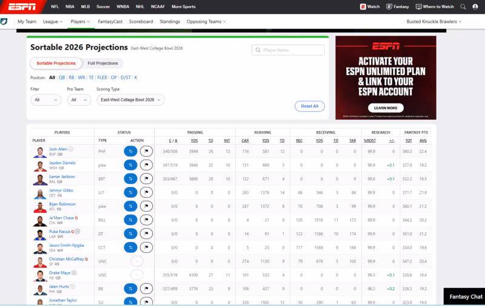Open Standings tab

(170, 22)
